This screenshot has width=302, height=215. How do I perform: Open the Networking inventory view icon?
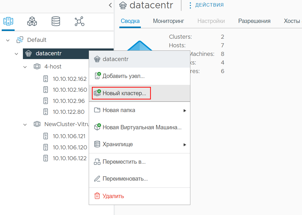tap(80, 21)
